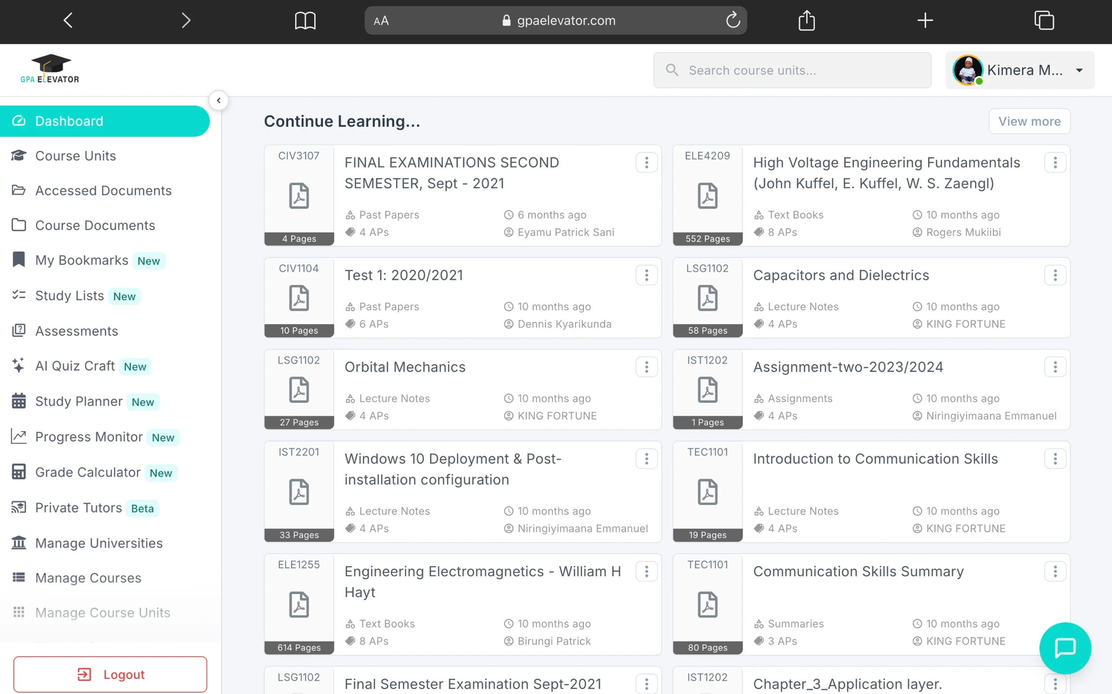Image resolution: width=1112 pixels, height=694 pixels.
Task: Click the GPA Elevator logo
Action: tap(49, 69)
